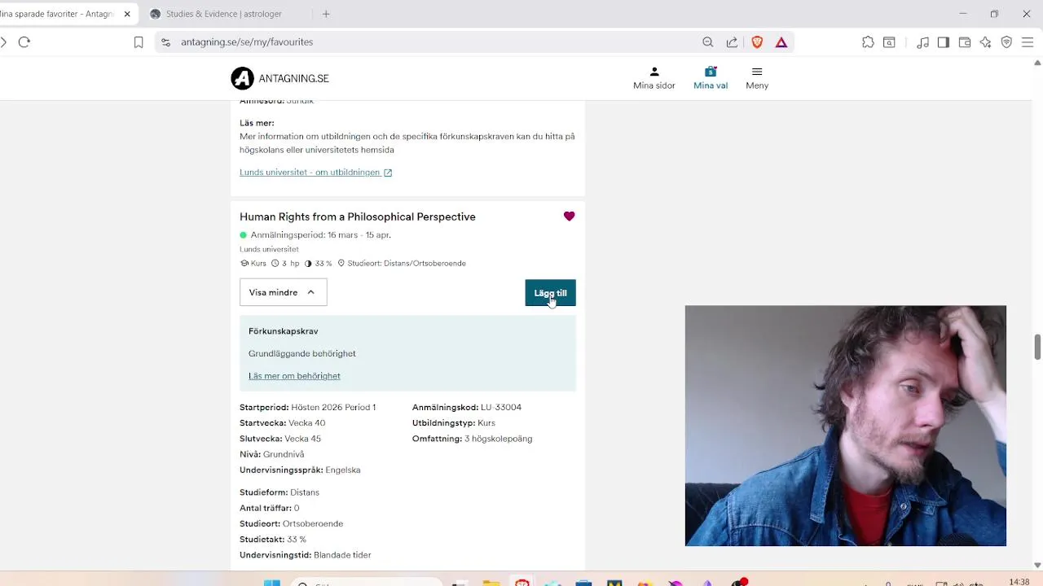Open the Brave VPN shield icon

[1006, 42]
